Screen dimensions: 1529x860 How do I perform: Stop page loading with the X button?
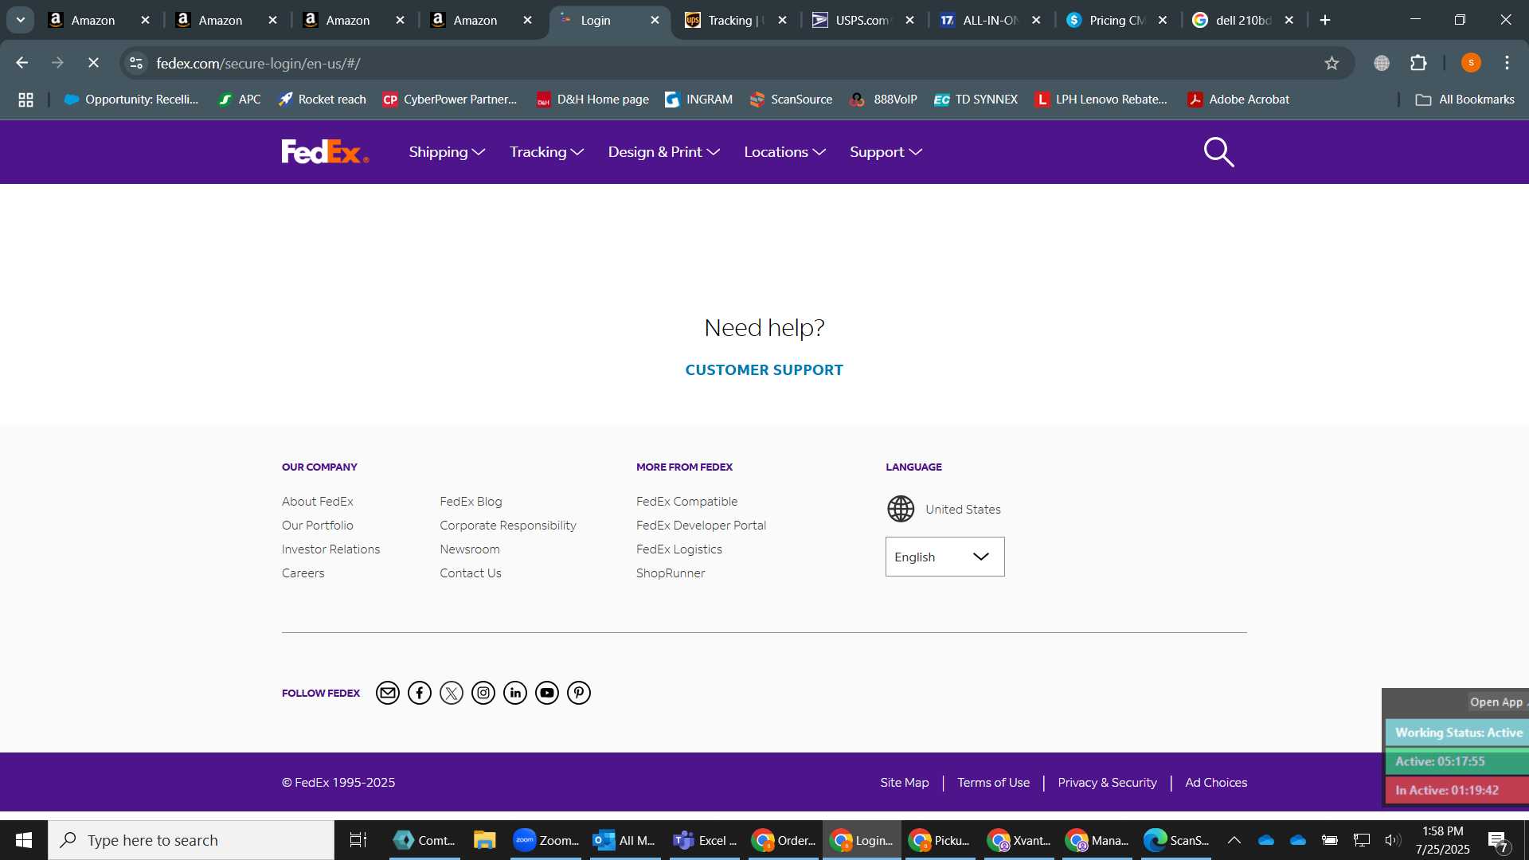93,63
